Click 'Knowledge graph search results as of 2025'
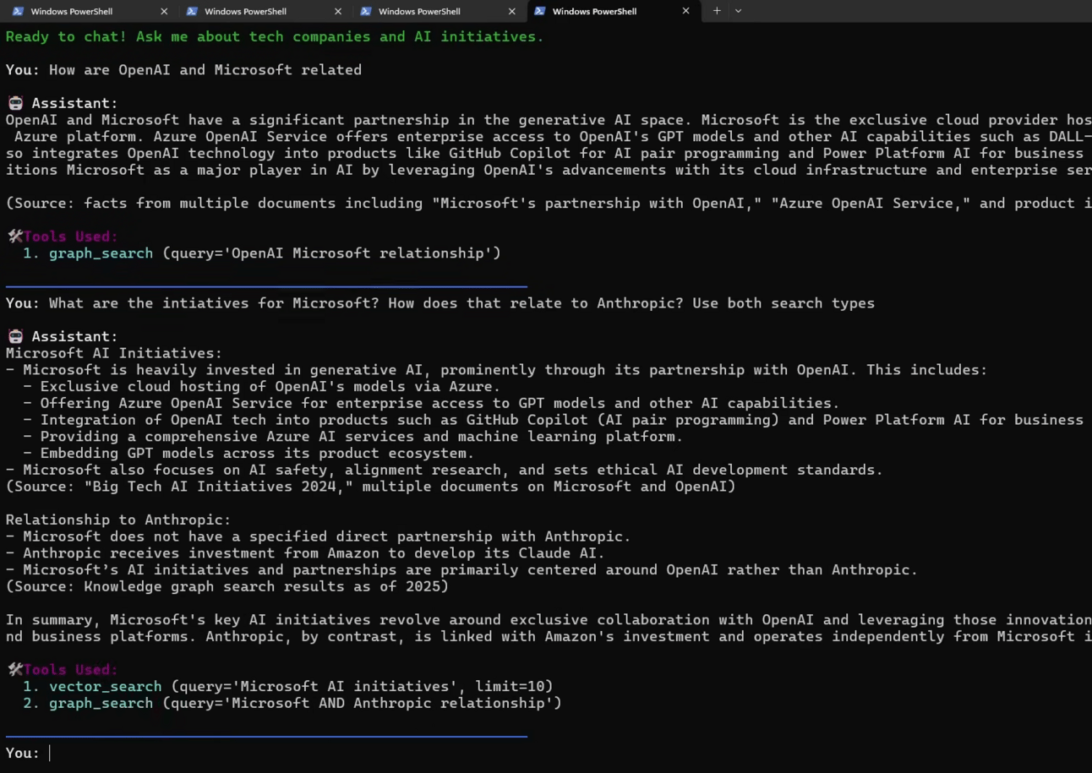 pyautogui.click(x=227, y=586)
